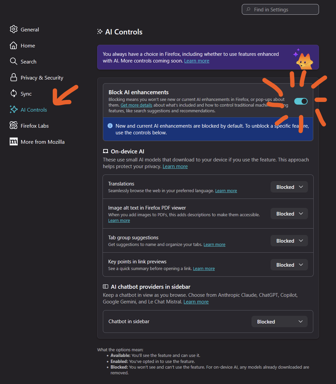Click the Home house icon
The width and height of the screenshot is (336, 384).
pyautogui.click(x=14, y=45)
